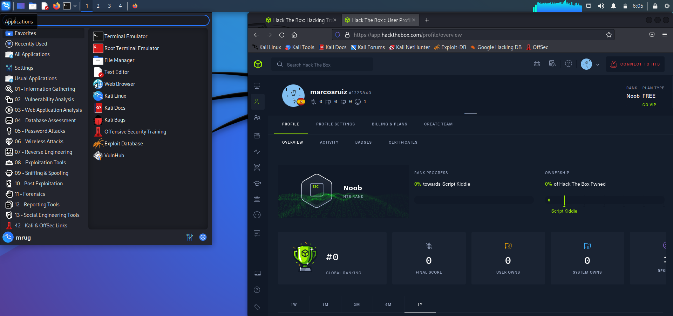This screenshot has height=316, width=673.
Task: Select the 1W time range option
Action: (294, 304)
